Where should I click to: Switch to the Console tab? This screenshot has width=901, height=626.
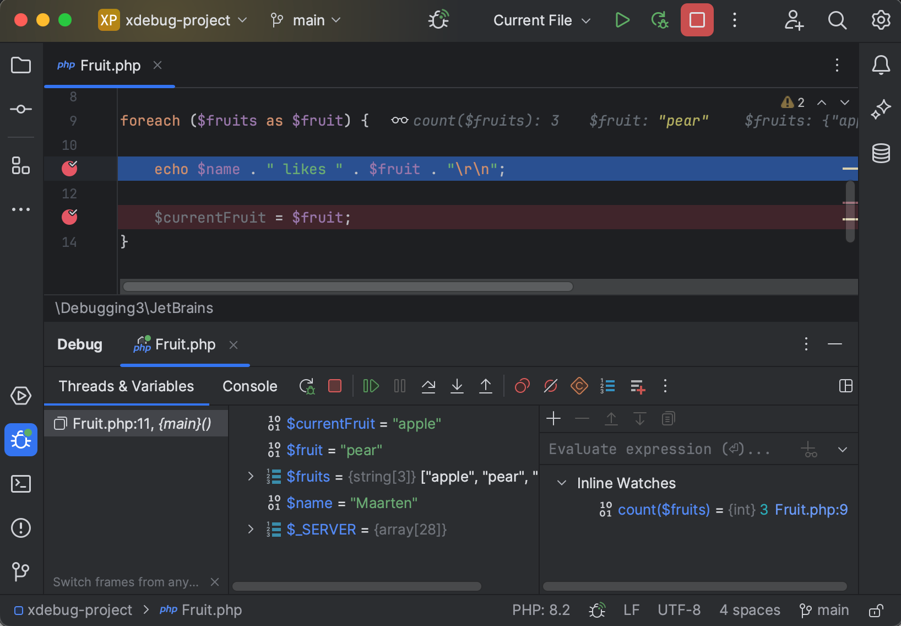249,386
